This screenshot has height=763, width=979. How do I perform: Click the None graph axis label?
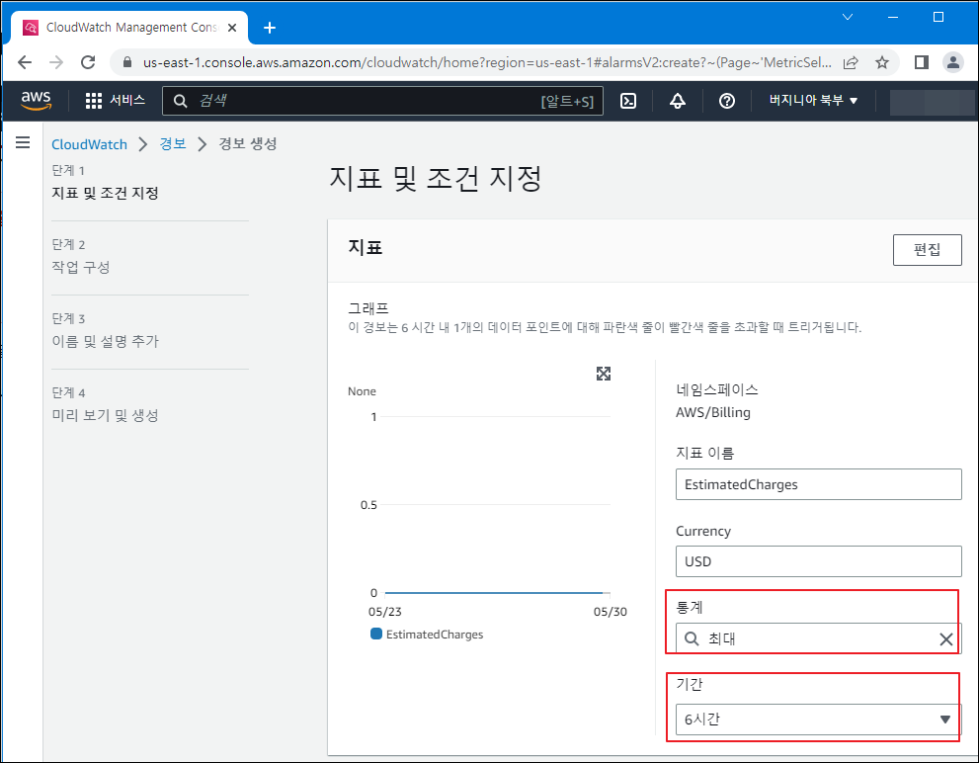tap(362, 391)
